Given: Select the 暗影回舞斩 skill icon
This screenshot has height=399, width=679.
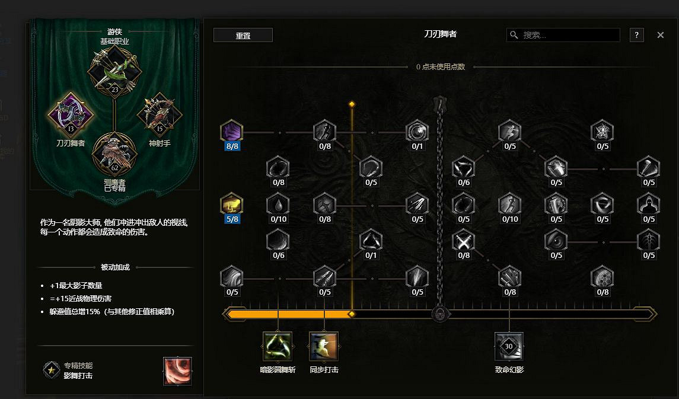Looking at the screenshot, I should pos(278,346).
